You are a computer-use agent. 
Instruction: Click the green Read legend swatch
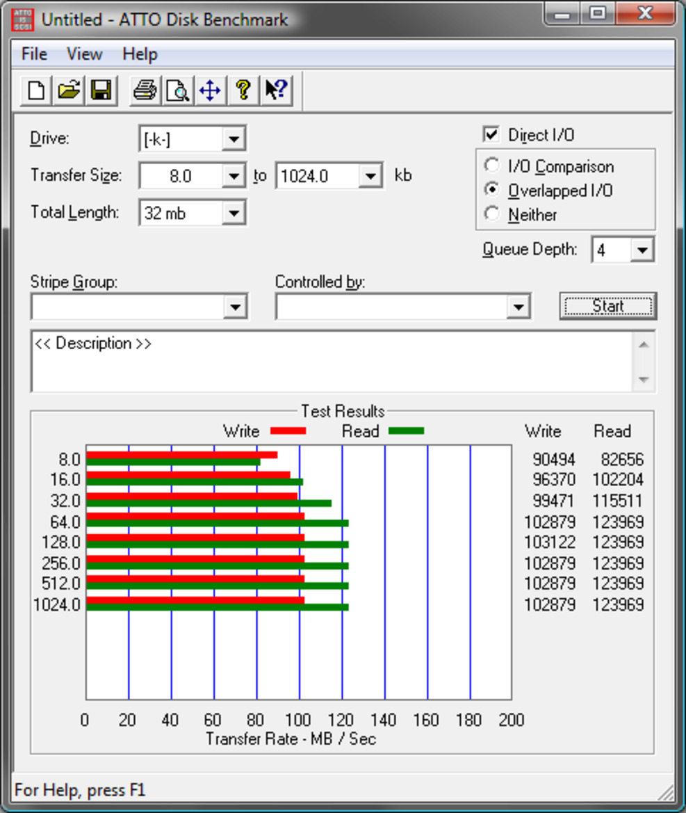pyautogui.click(x=406, y=431)
